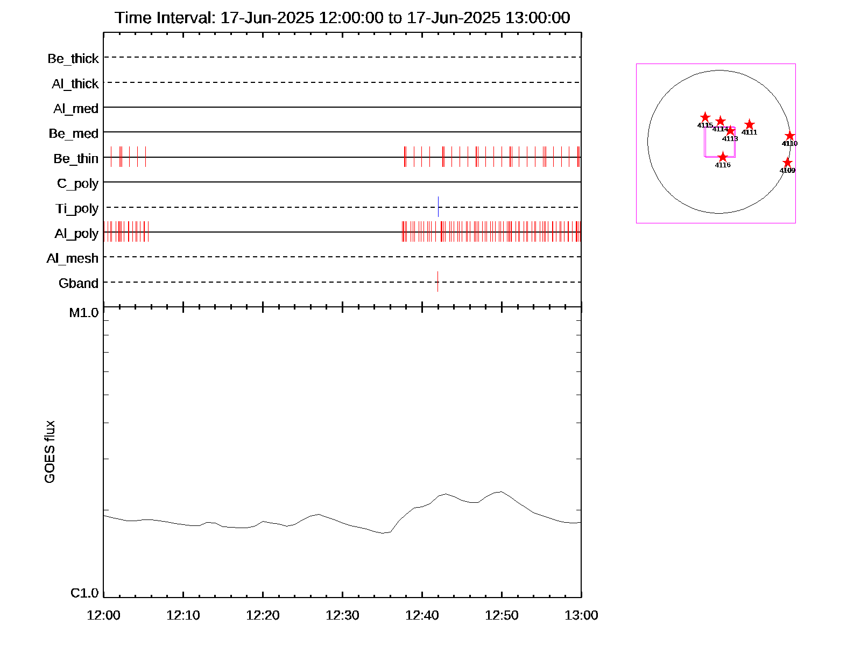Pick the star marker for region 4114
This screenshot has width=861, height=646.
coord(720,121)
